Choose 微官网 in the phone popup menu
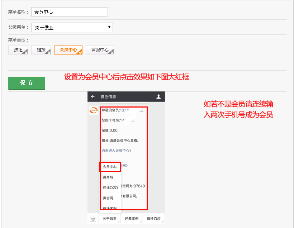294x228 pixels. pyautogui.click(x=108, y=198)
